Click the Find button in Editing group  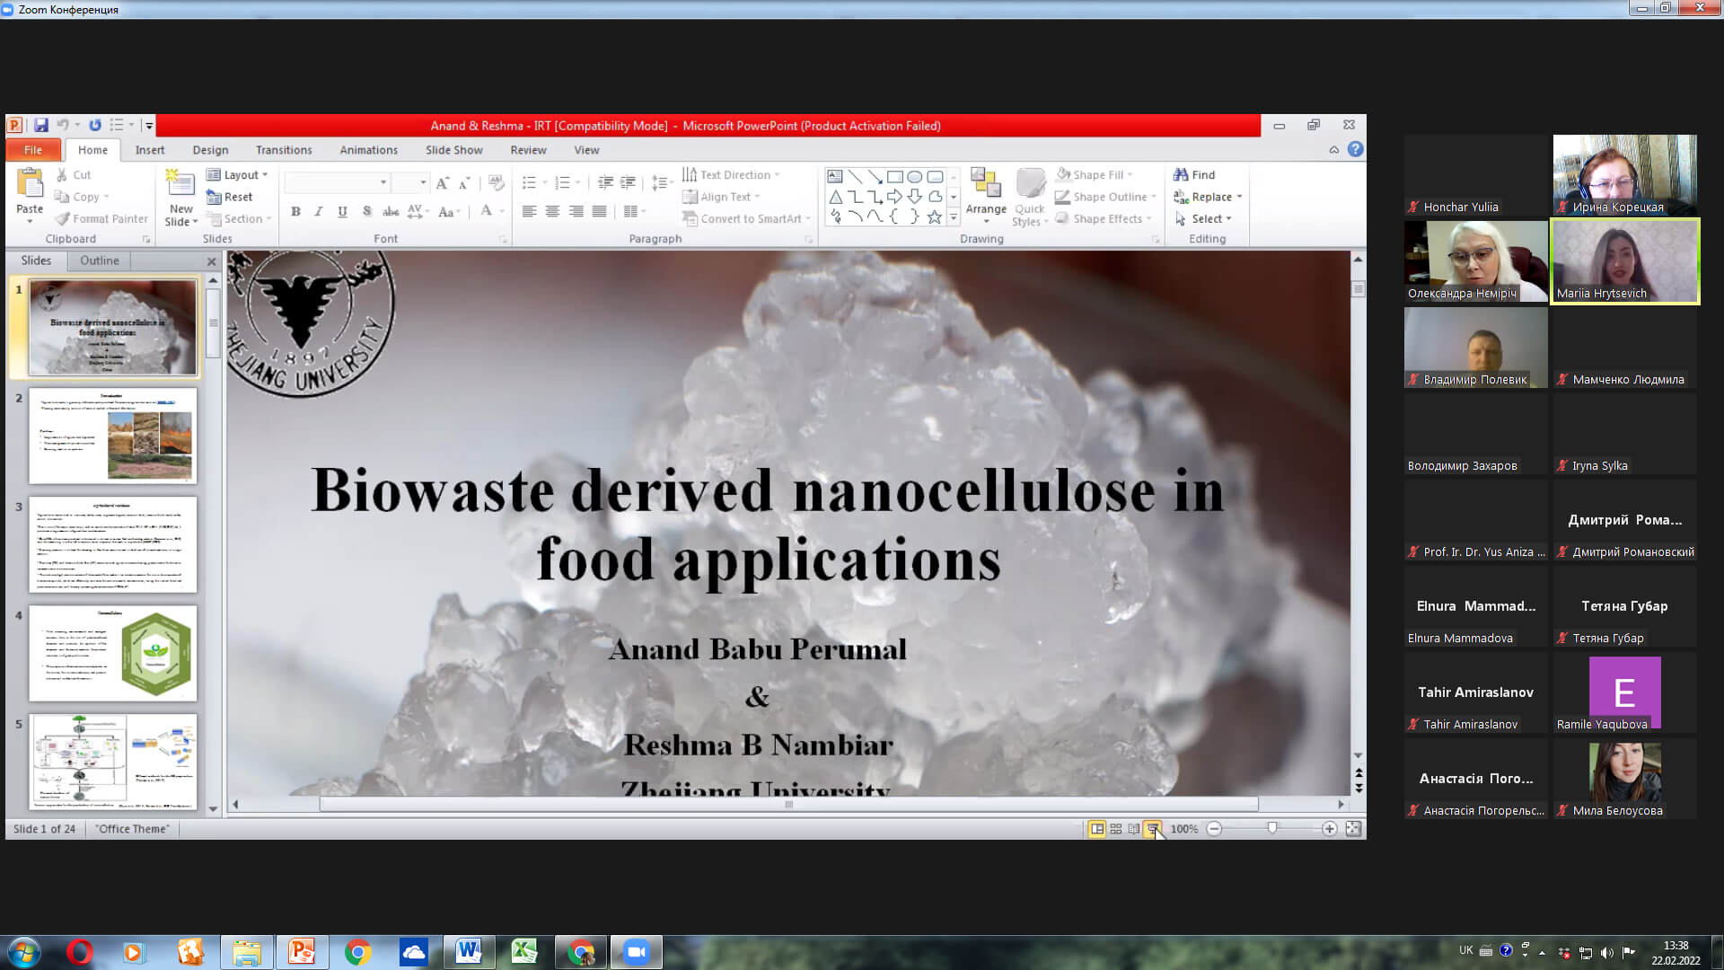click(1194, 175)
